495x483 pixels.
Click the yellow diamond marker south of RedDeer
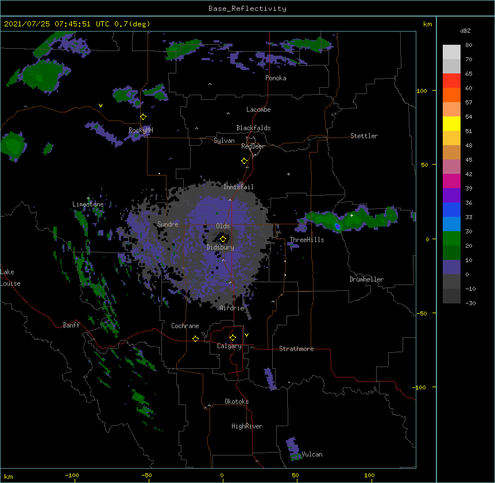(x=245, y=161)
